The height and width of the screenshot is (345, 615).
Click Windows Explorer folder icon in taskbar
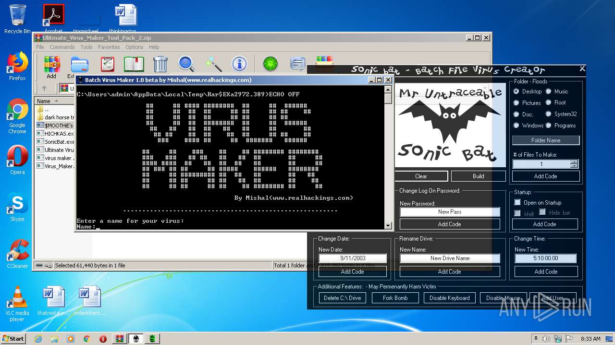[54, 339]
